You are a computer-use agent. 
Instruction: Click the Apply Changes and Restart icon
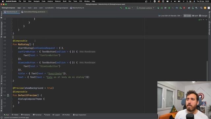point(162,8)
